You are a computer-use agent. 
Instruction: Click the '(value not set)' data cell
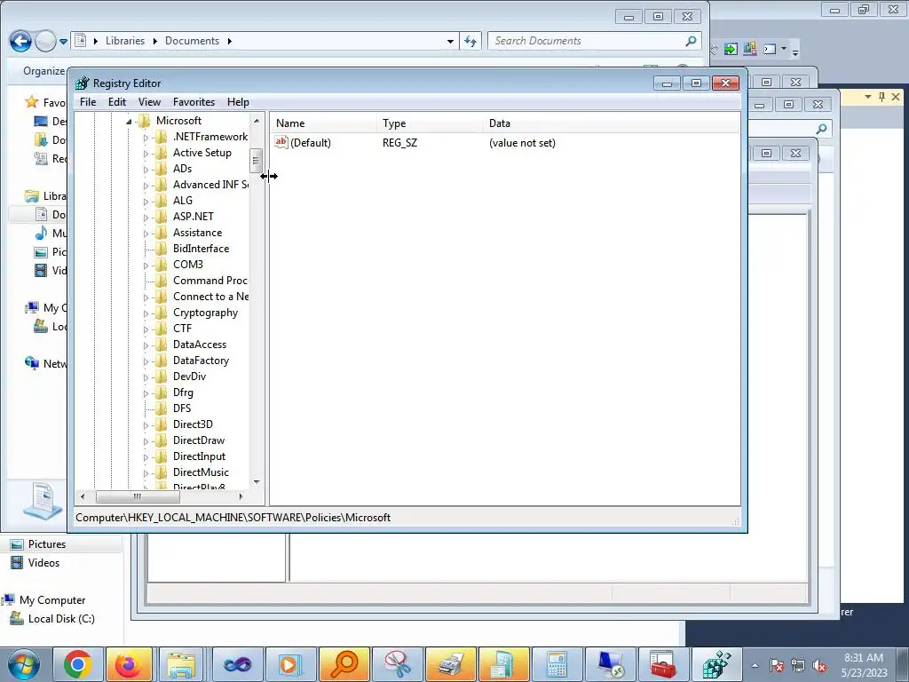522,143
